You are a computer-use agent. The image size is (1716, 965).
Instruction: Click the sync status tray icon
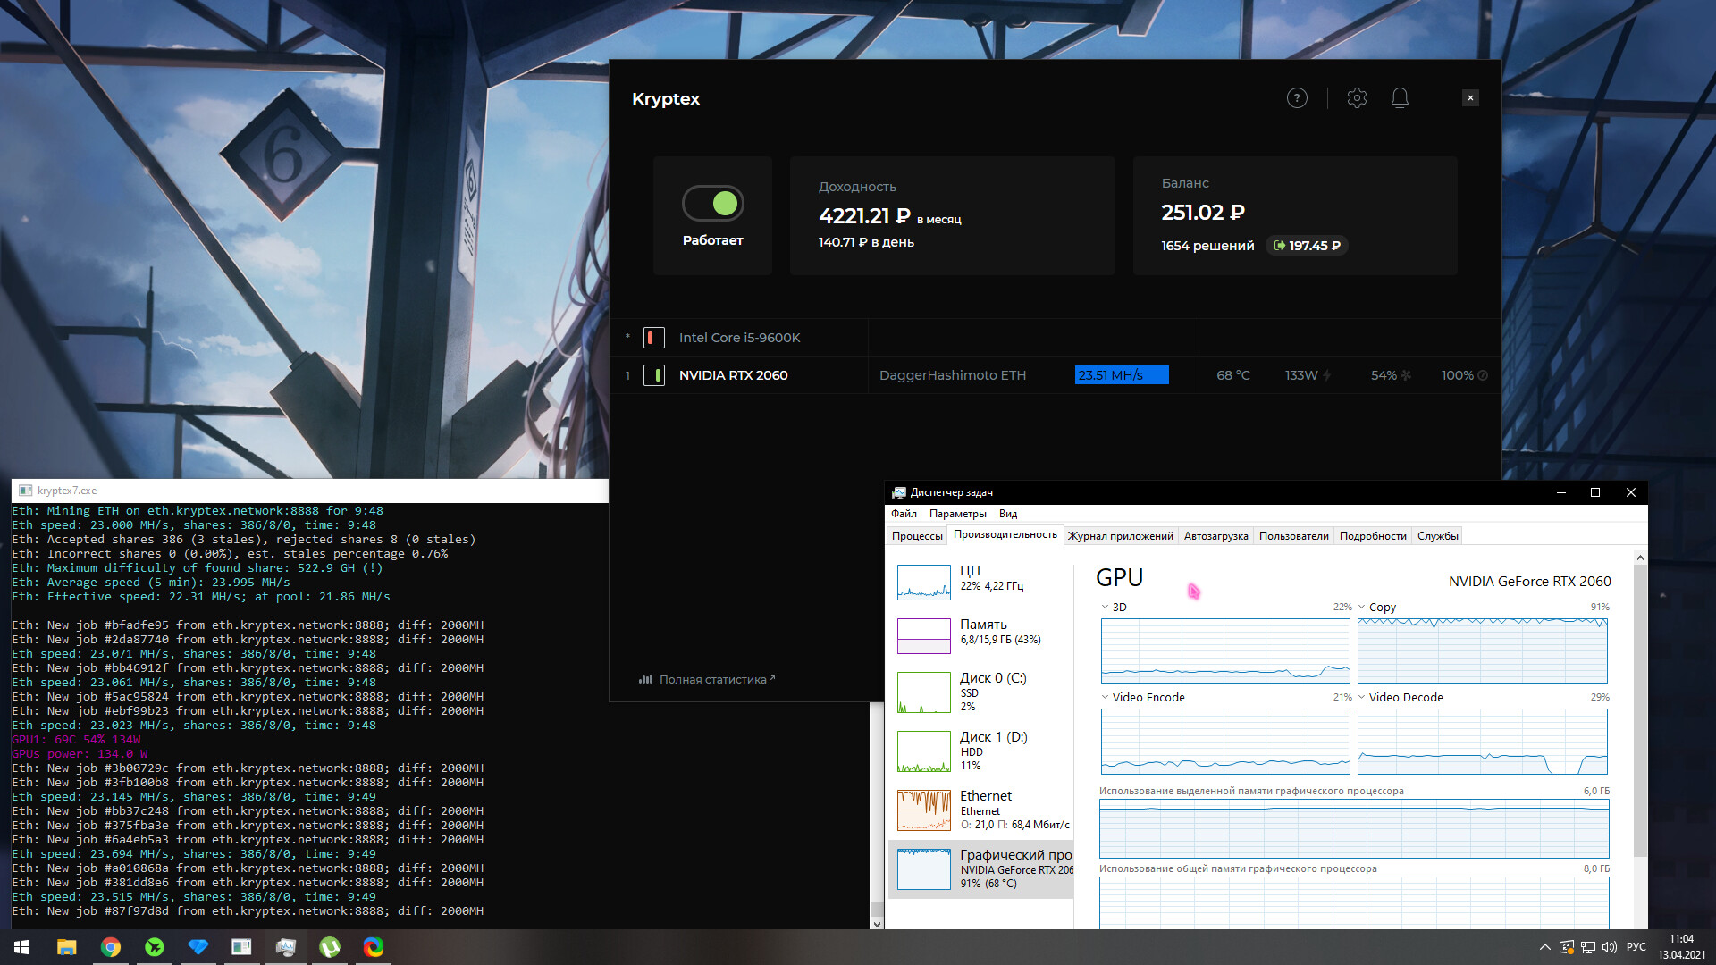point(1567,947)
